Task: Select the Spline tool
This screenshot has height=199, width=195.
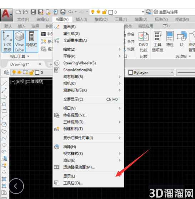Action: pyautogui.click(x=4, y=138)
